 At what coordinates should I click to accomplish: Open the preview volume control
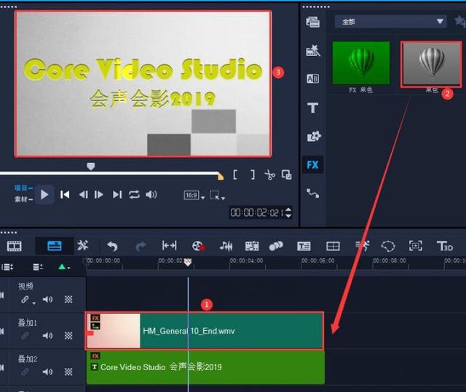151,195
